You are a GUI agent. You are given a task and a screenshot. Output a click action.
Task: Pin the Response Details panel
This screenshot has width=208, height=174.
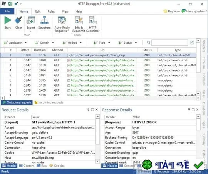click(x=189, y=110)
